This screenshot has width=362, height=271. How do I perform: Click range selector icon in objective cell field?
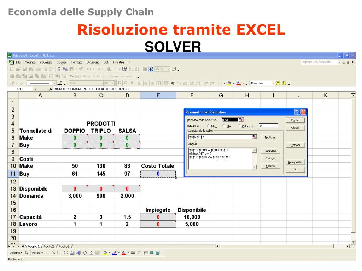tap(241, 120)
